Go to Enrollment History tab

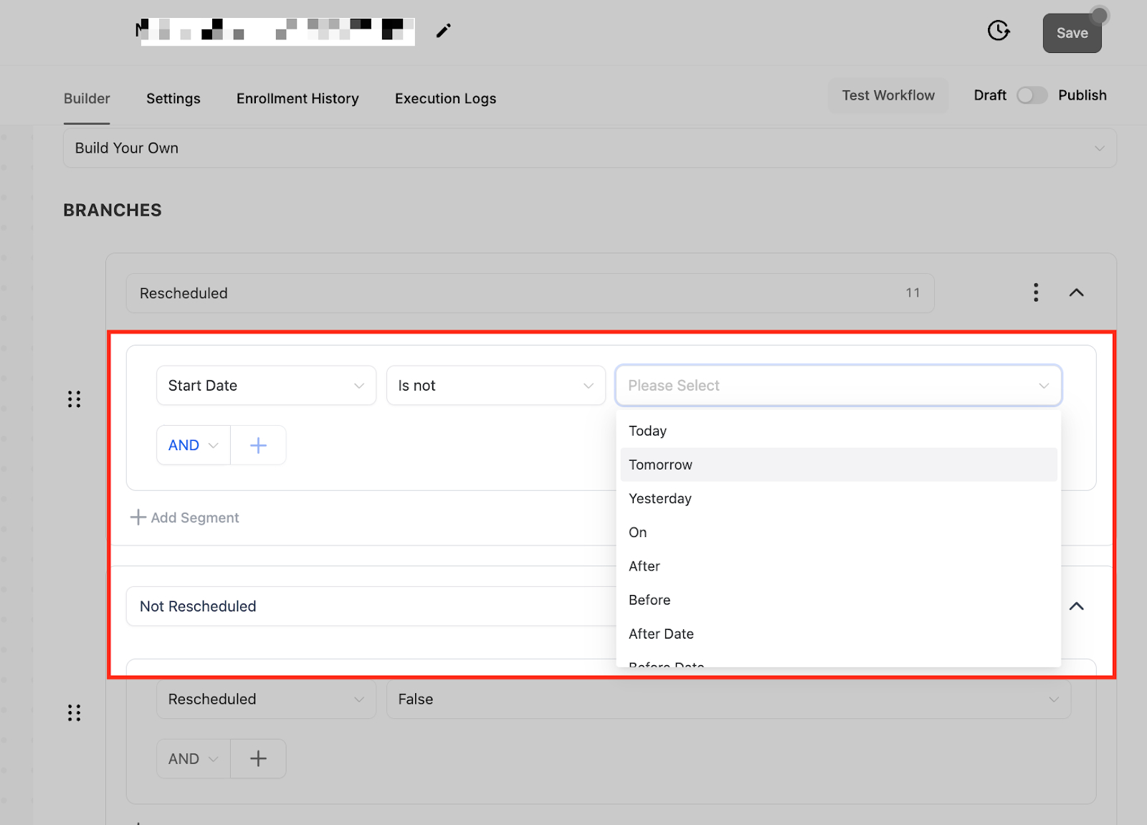pos(298,98)
